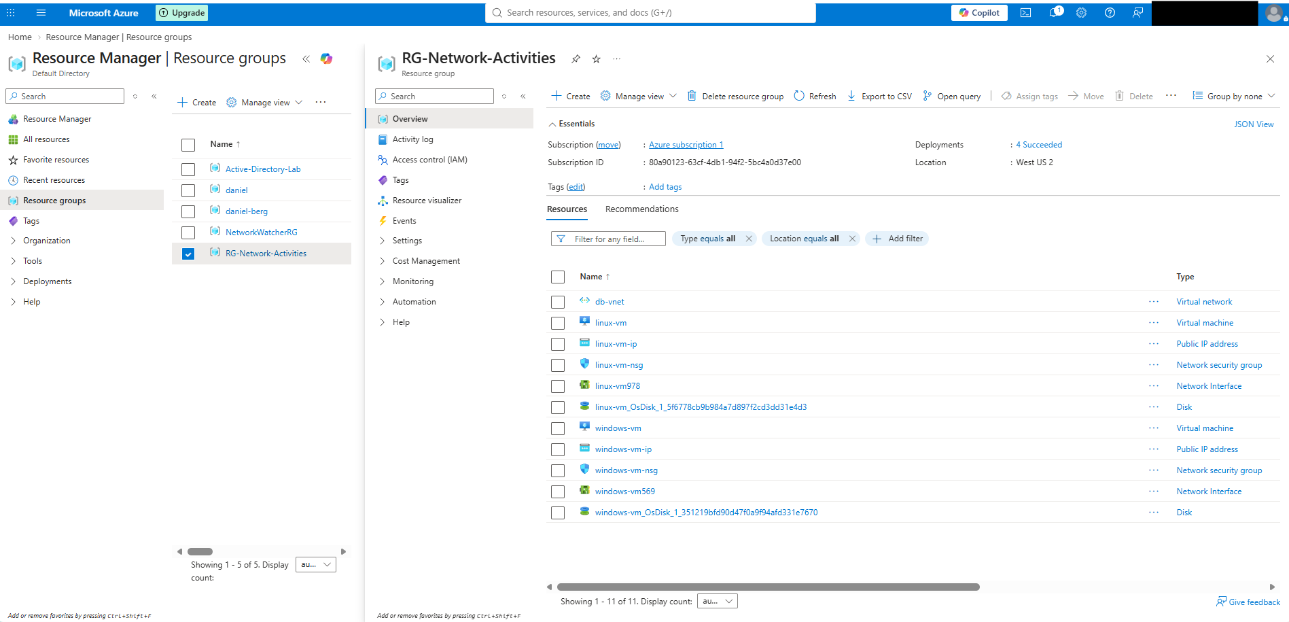Close the RG-Network-Activities blade
Screen dimensions: 1289x622
coord(1270,59)
